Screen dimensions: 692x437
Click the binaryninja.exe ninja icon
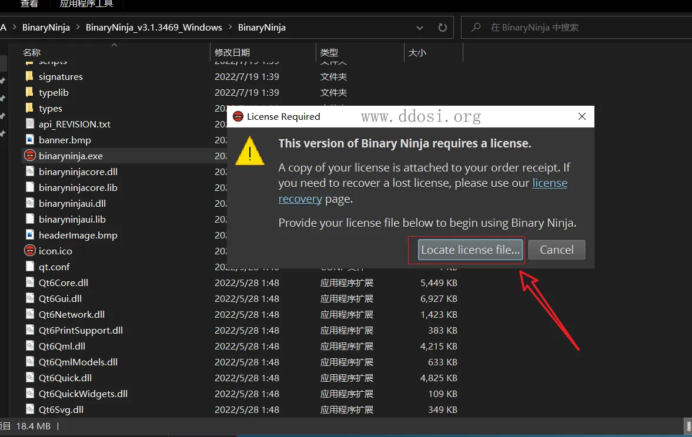[x=29, y=156]
